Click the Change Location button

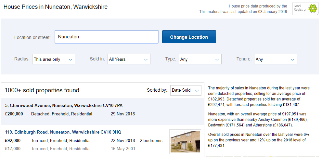tap(189, 37)
